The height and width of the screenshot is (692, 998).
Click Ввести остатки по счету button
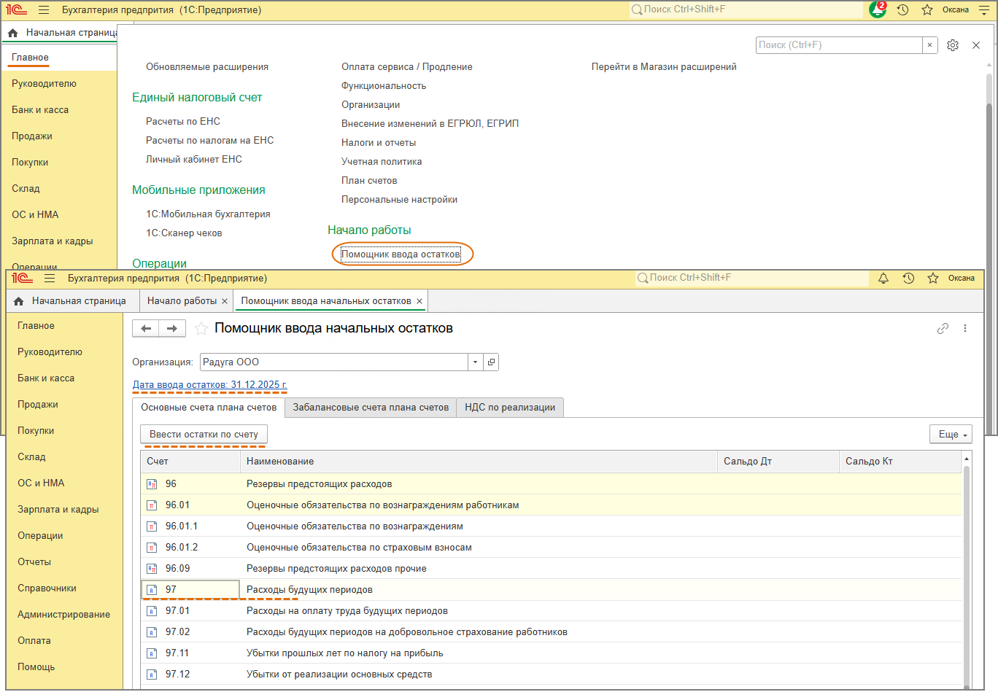pyautogui.click(x=204, y=435)
